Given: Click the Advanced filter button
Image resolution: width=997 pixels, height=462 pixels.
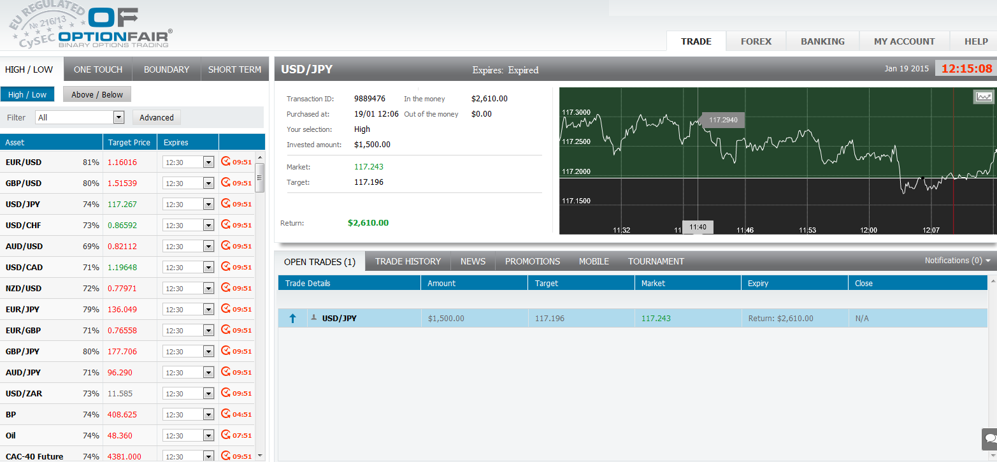Looking at the screenshot, I should (157, 117).
